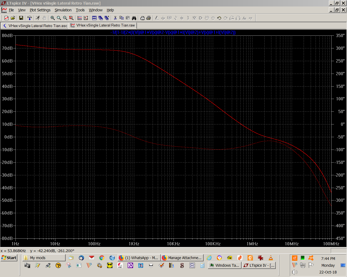Open Control Panel hammer icon
The width and height of the screenshot is (347, 277).
[x=30, y=18]
